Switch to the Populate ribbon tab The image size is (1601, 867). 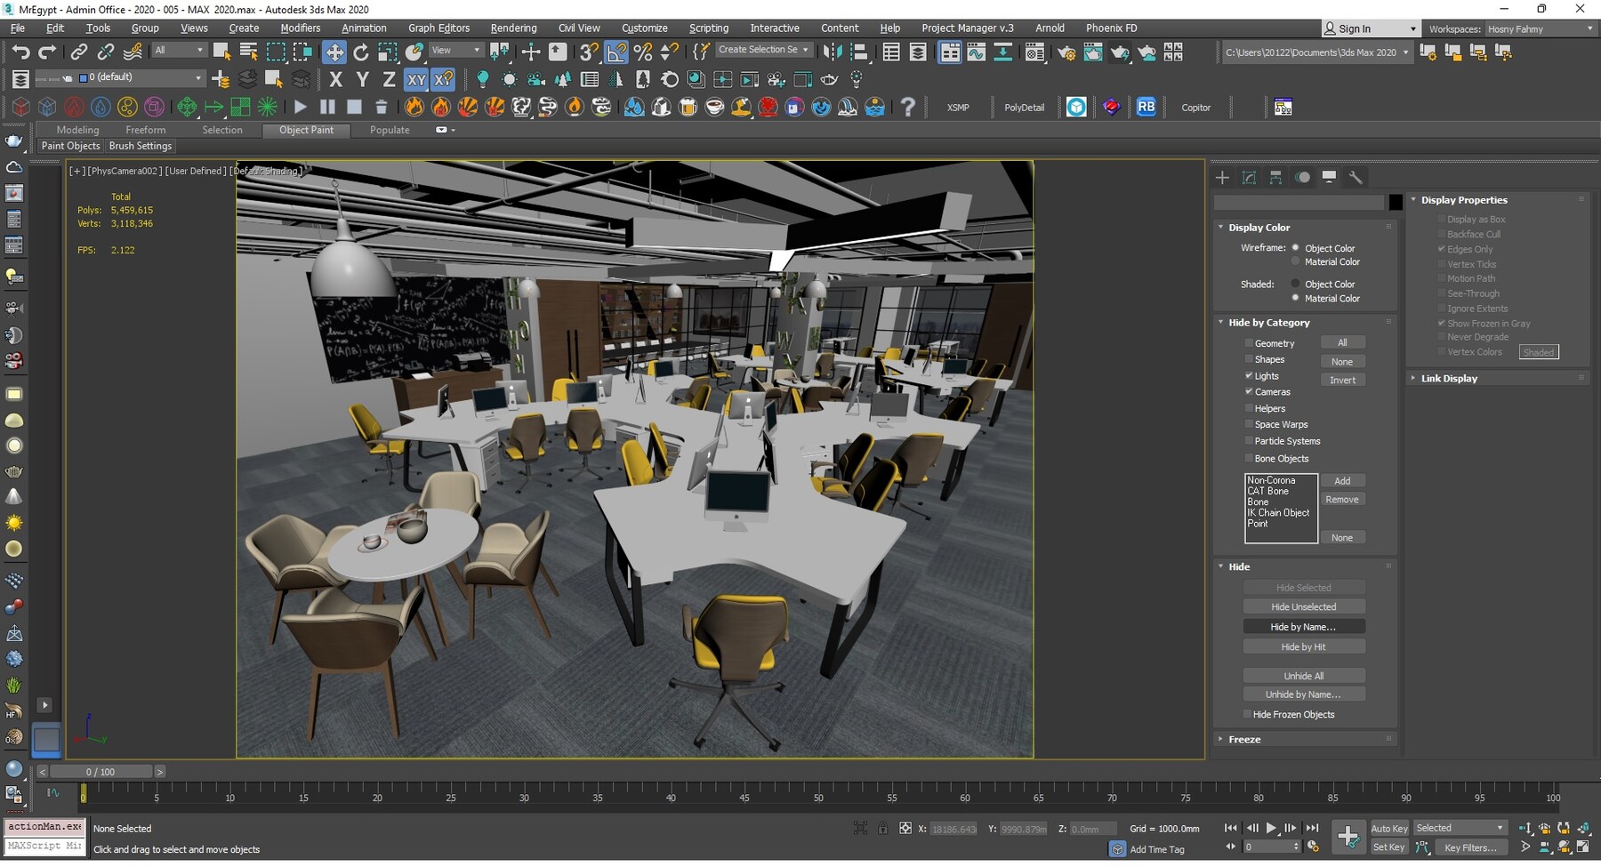(x=390, y=130)
